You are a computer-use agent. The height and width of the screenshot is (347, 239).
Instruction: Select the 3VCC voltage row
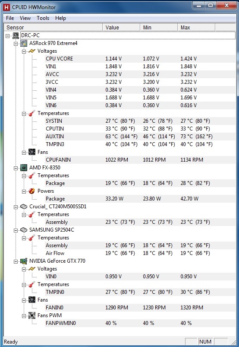coord(140,82)
